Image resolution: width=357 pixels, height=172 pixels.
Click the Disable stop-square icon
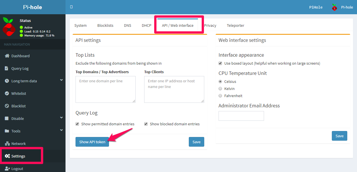[7, 118]
